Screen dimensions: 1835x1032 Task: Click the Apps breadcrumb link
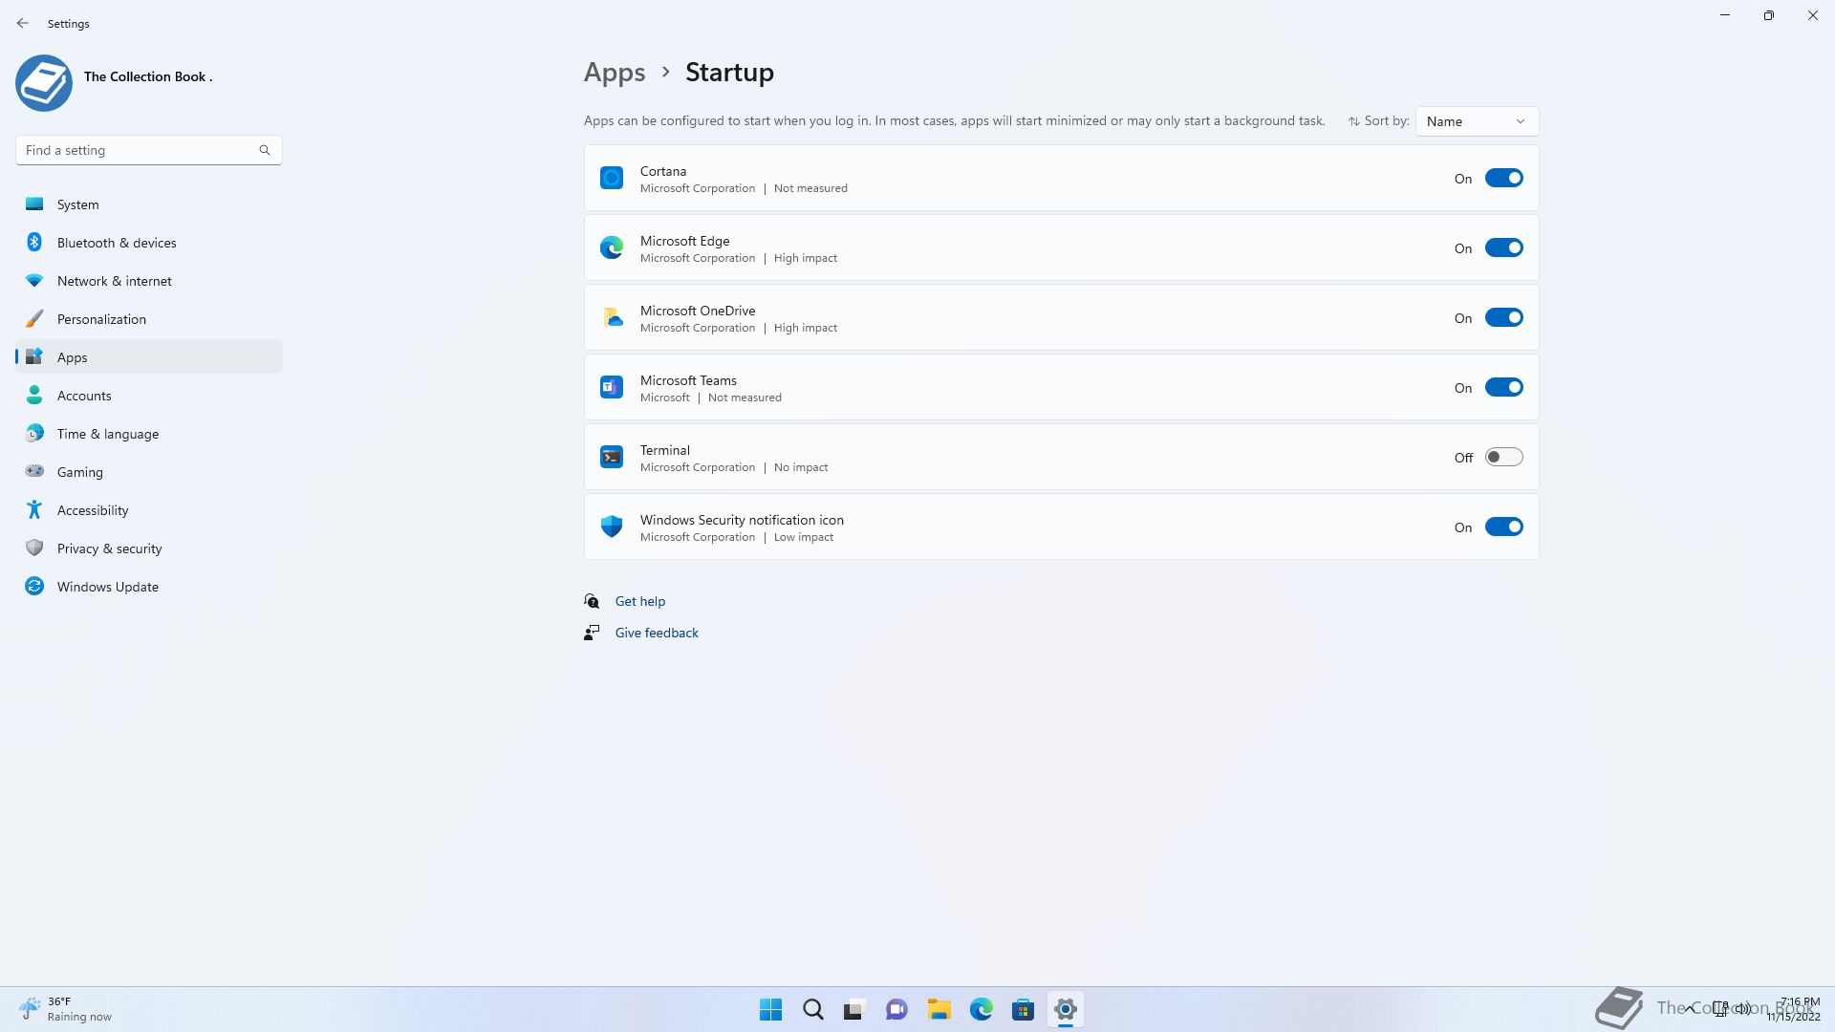615,73
